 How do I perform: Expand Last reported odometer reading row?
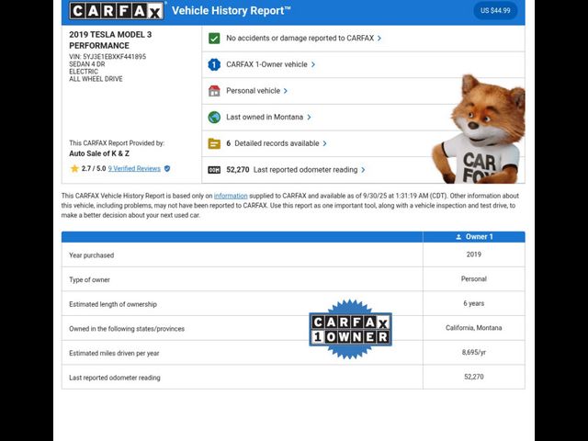click(309, 170)
